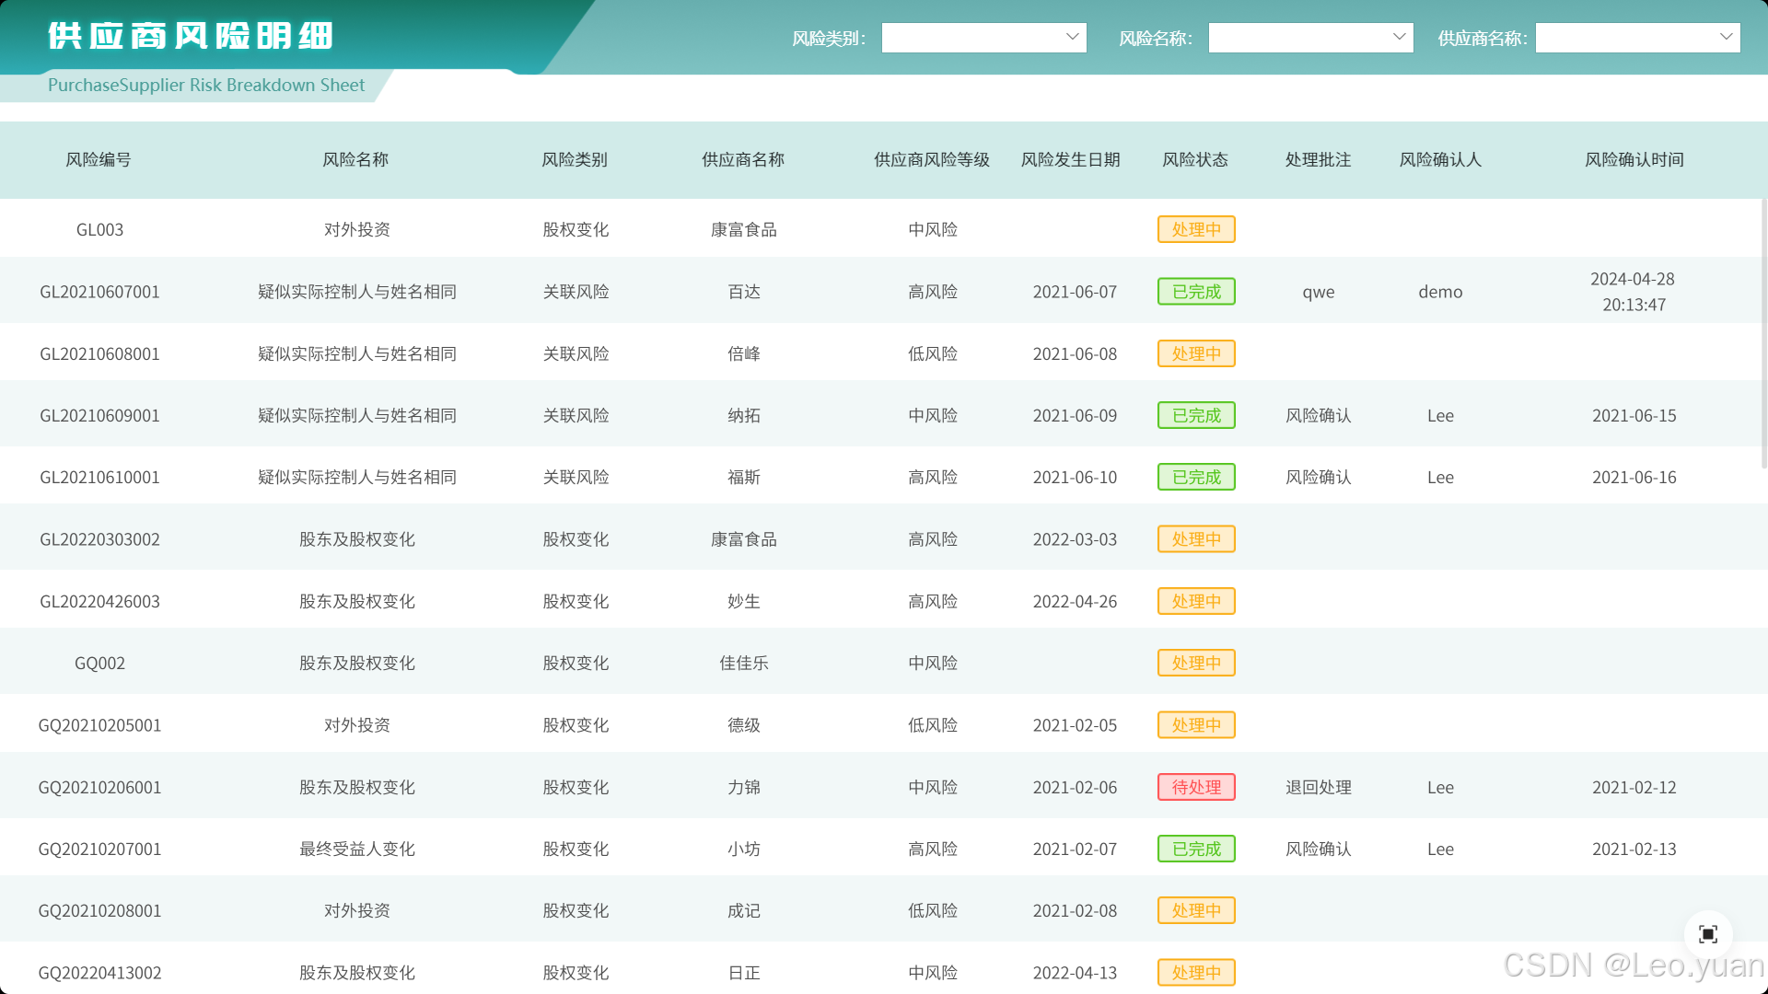Image resolution: width=1768 pixels, height=994 pixels.
Task: Click 处理中 status tag for GL003
Action: click(1195, 229)
